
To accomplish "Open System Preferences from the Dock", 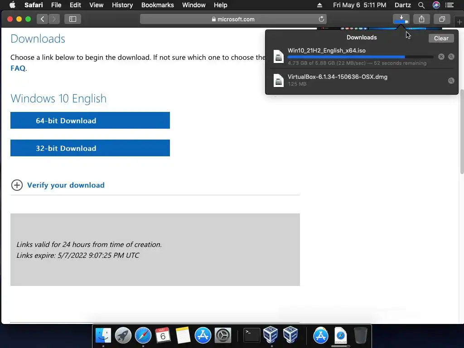I will click(x=222, y=335).
